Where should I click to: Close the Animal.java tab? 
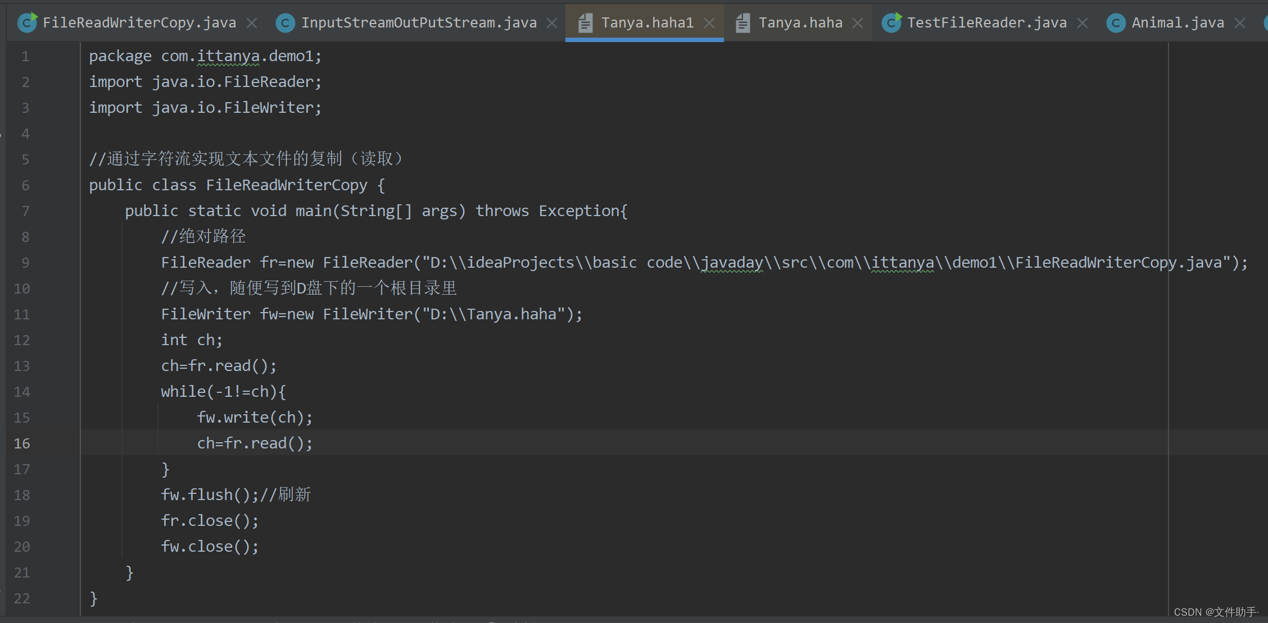click(1240, 23)
